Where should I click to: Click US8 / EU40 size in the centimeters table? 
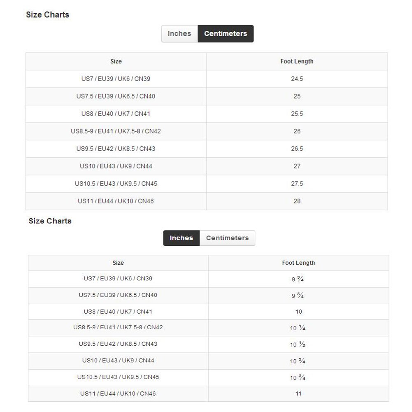116,114
